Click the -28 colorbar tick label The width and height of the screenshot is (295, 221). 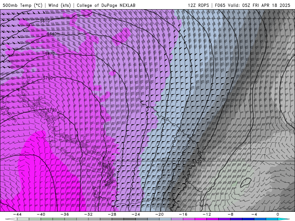click(x=112, y=214)
